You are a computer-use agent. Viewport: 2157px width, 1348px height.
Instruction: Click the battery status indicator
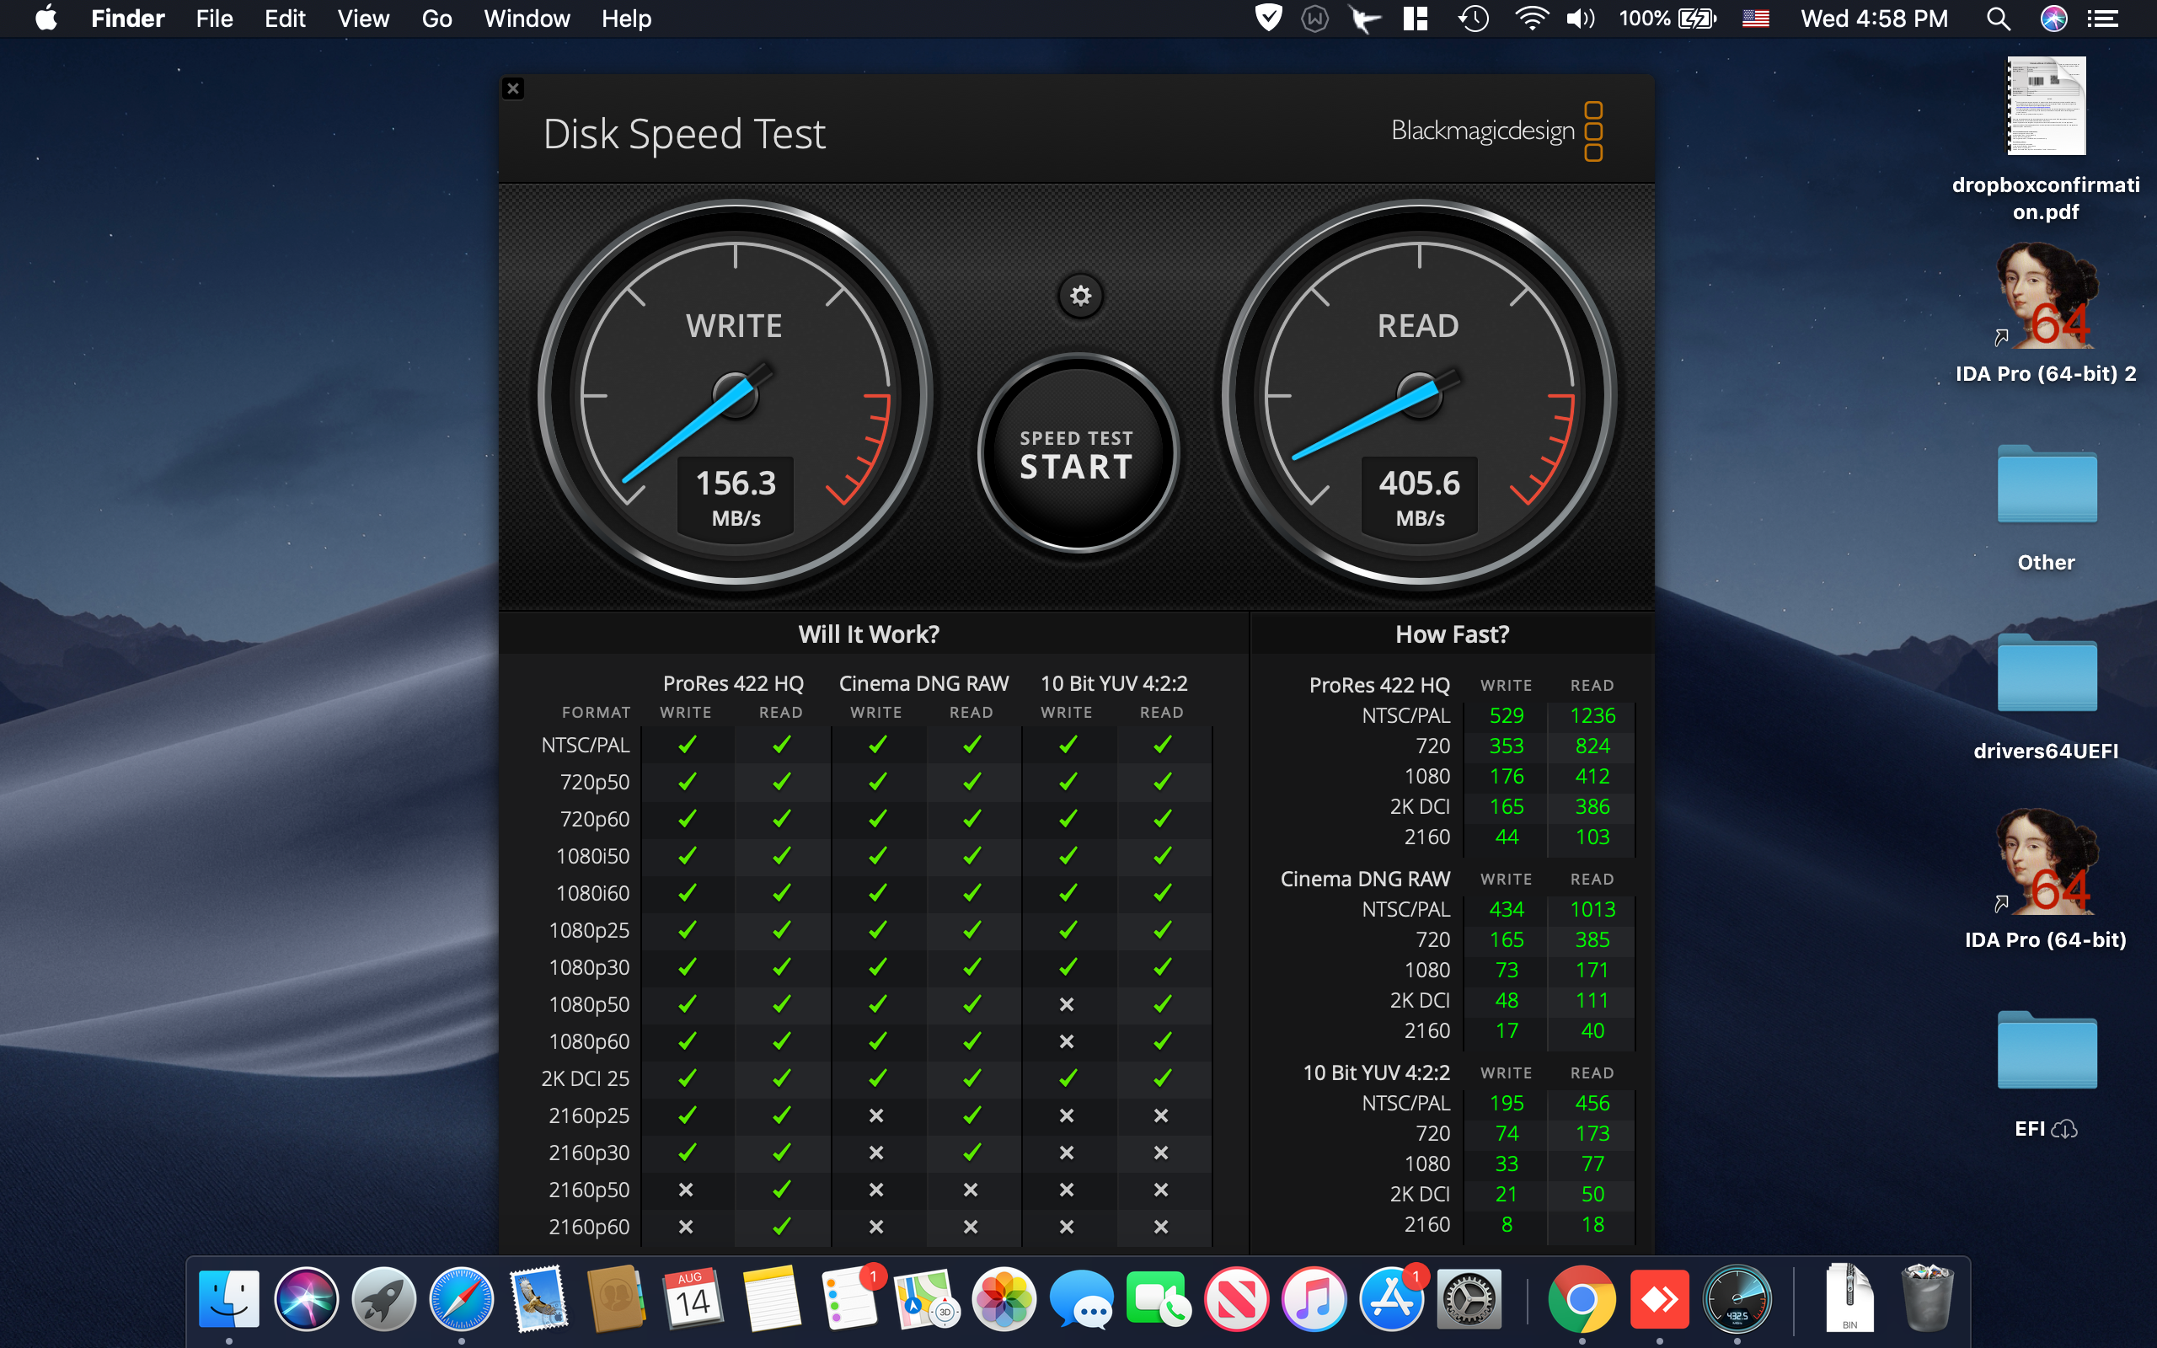coord(1667,19)
